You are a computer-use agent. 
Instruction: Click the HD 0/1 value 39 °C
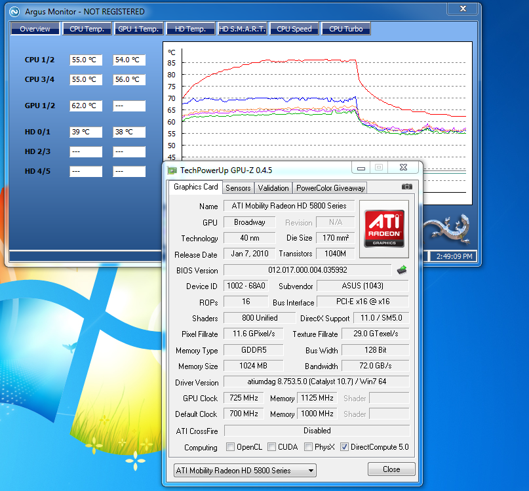coord(86,132)
